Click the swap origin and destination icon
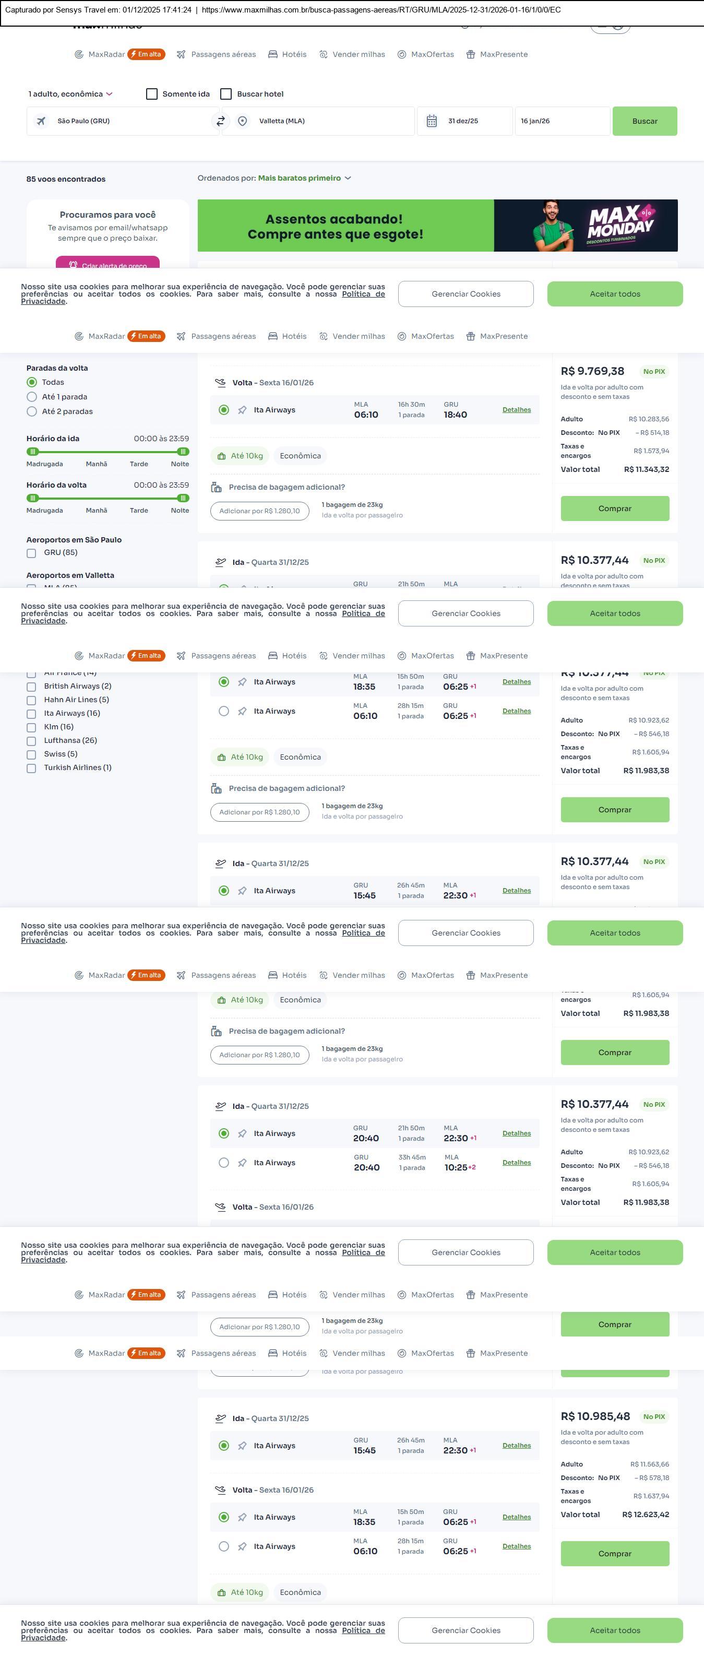 (x=221, y=121)
